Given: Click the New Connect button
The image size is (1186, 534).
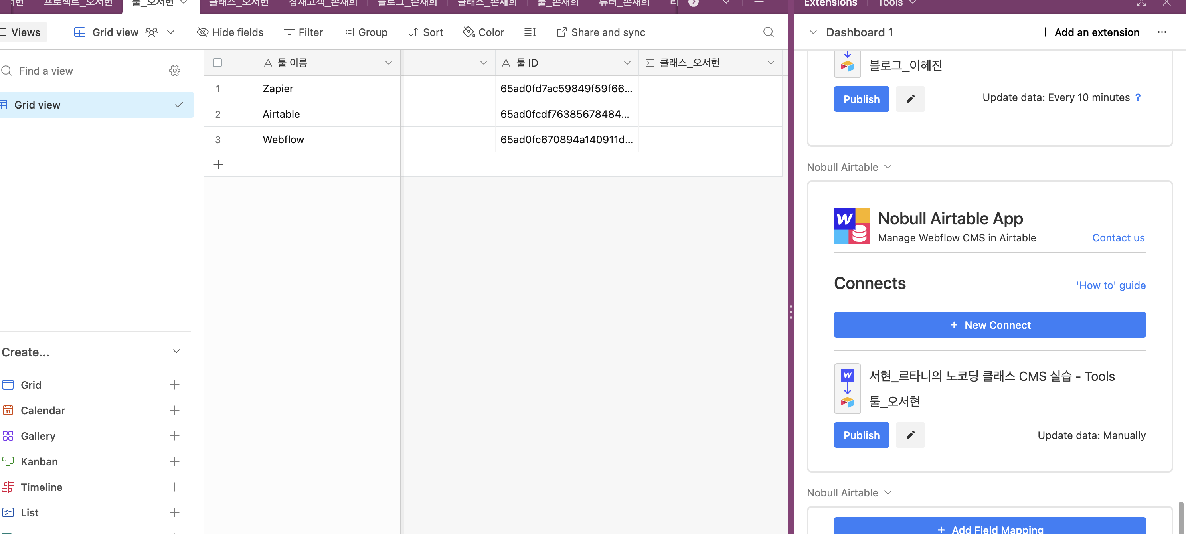Looking at the screenshot, I should (990, 325).
